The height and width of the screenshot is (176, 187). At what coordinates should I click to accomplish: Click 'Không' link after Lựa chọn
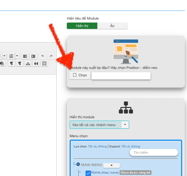pos(102,147)
